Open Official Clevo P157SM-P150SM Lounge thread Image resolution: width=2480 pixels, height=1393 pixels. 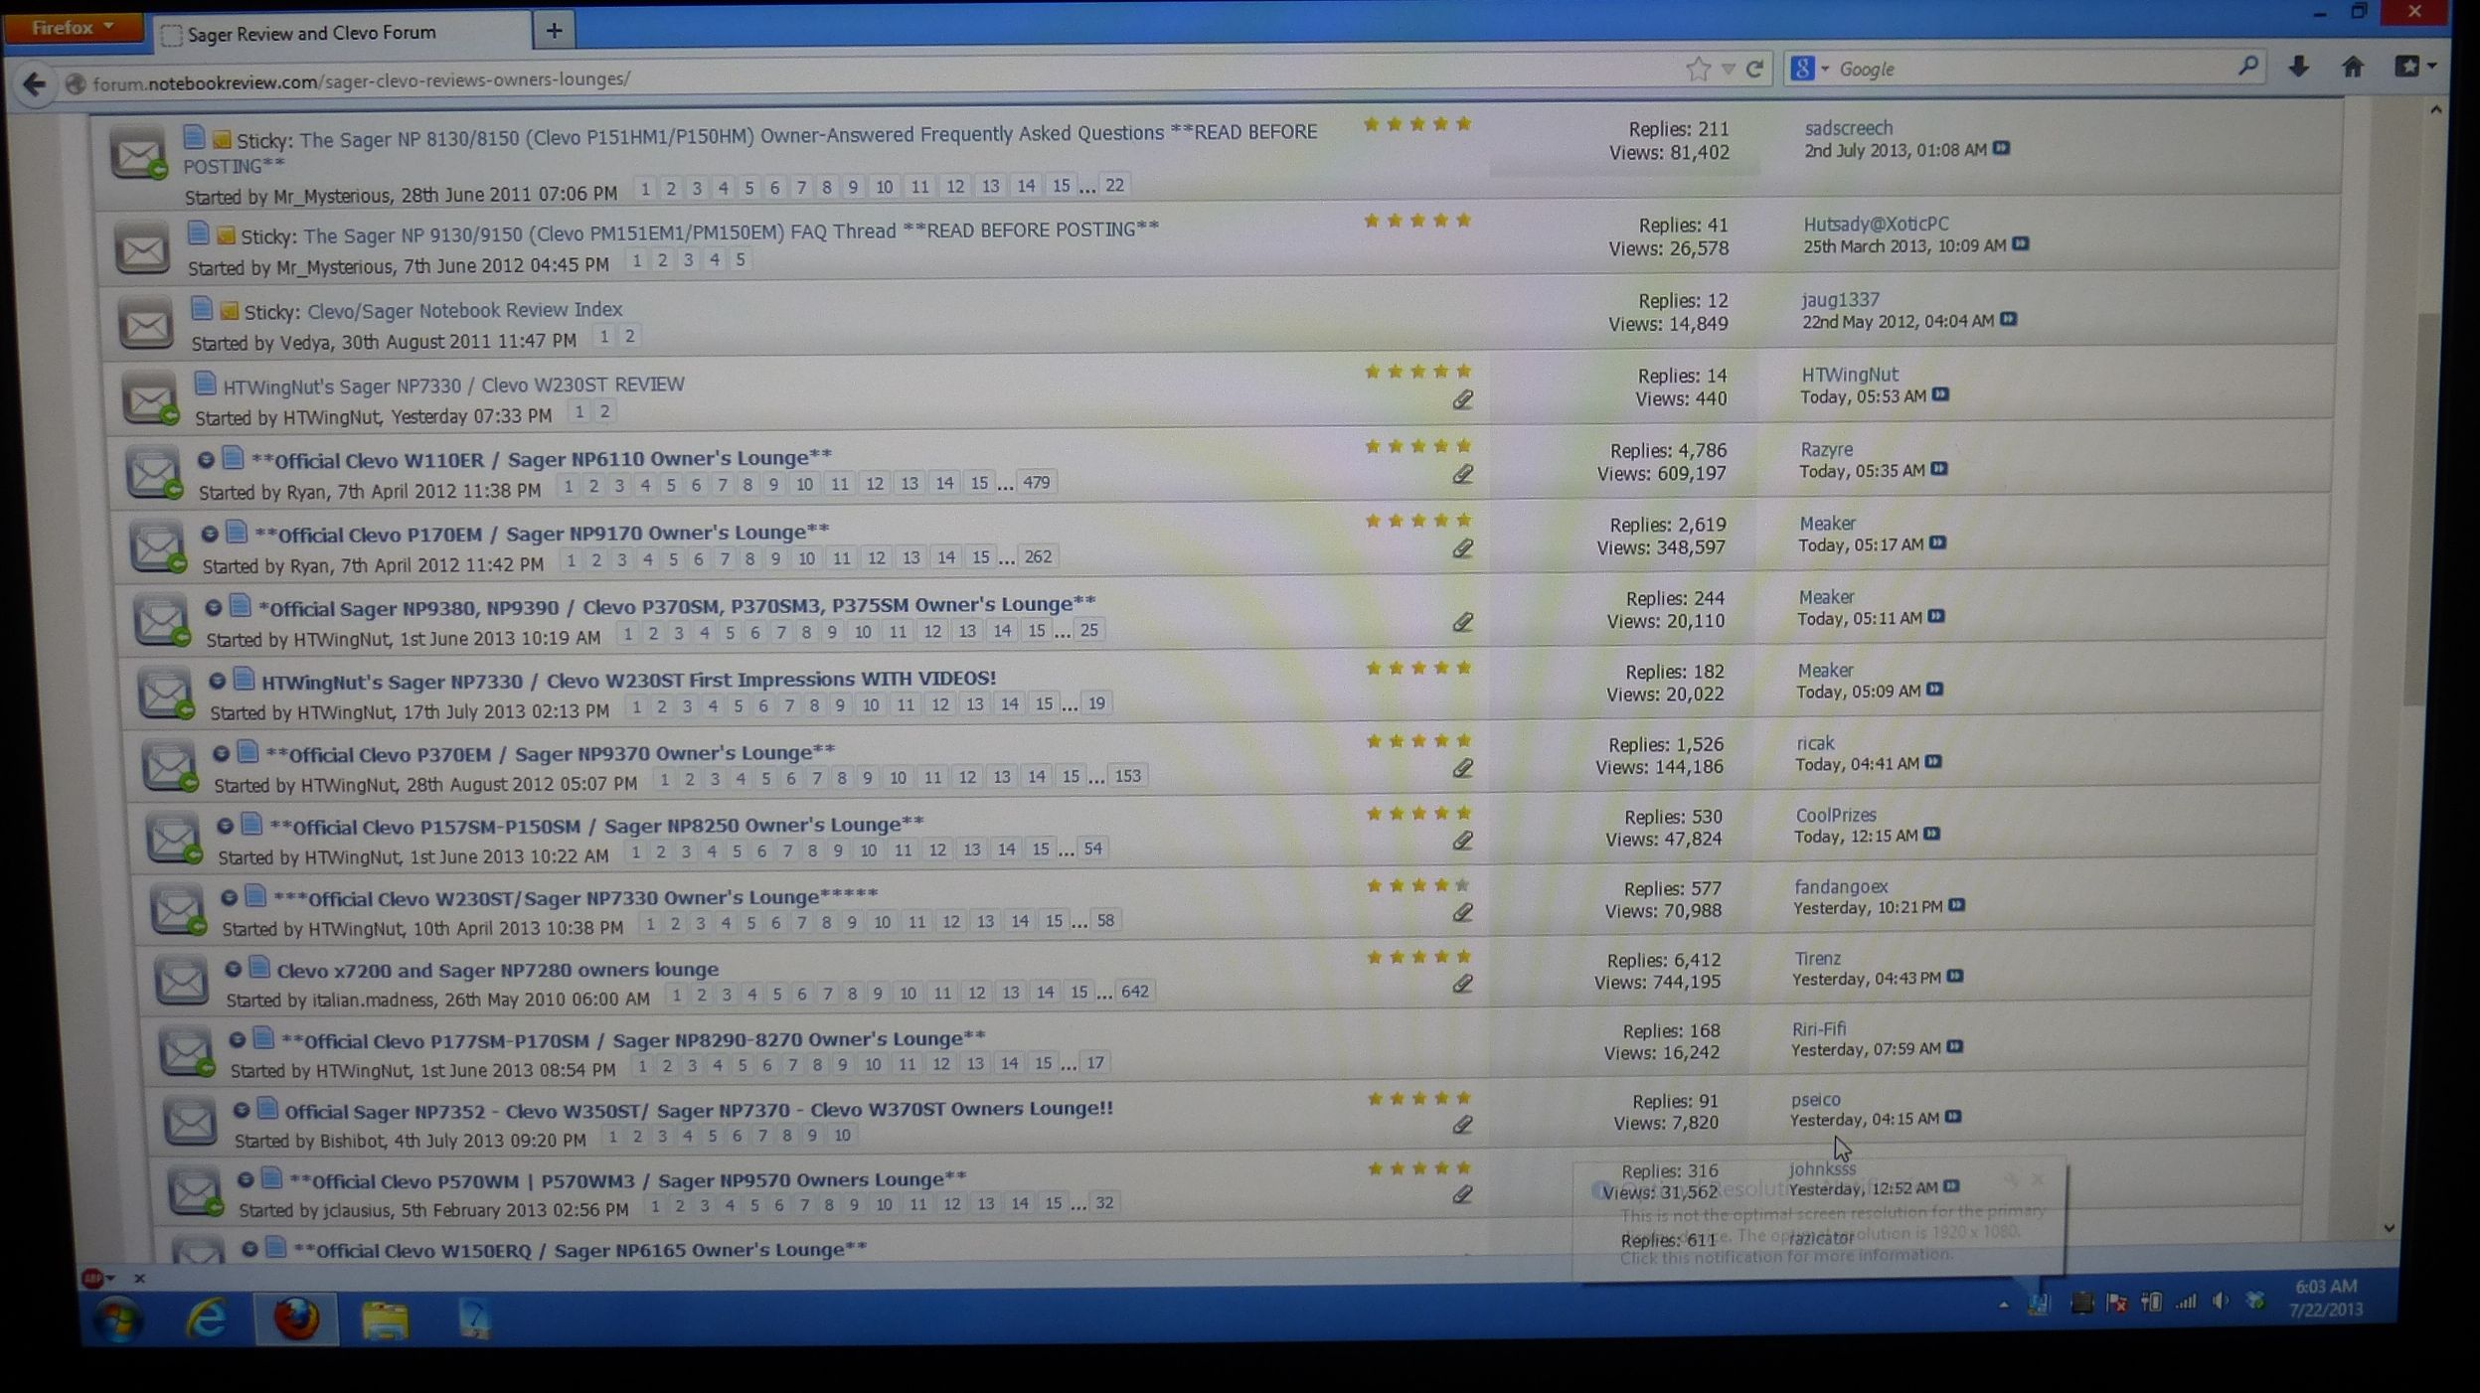[596, 826]
